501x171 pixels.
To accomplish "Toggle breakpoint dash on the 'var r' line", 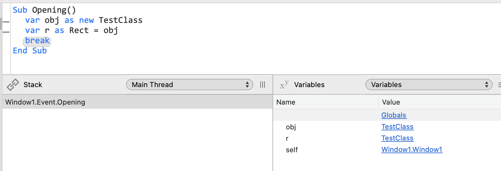I will (6, 32).
